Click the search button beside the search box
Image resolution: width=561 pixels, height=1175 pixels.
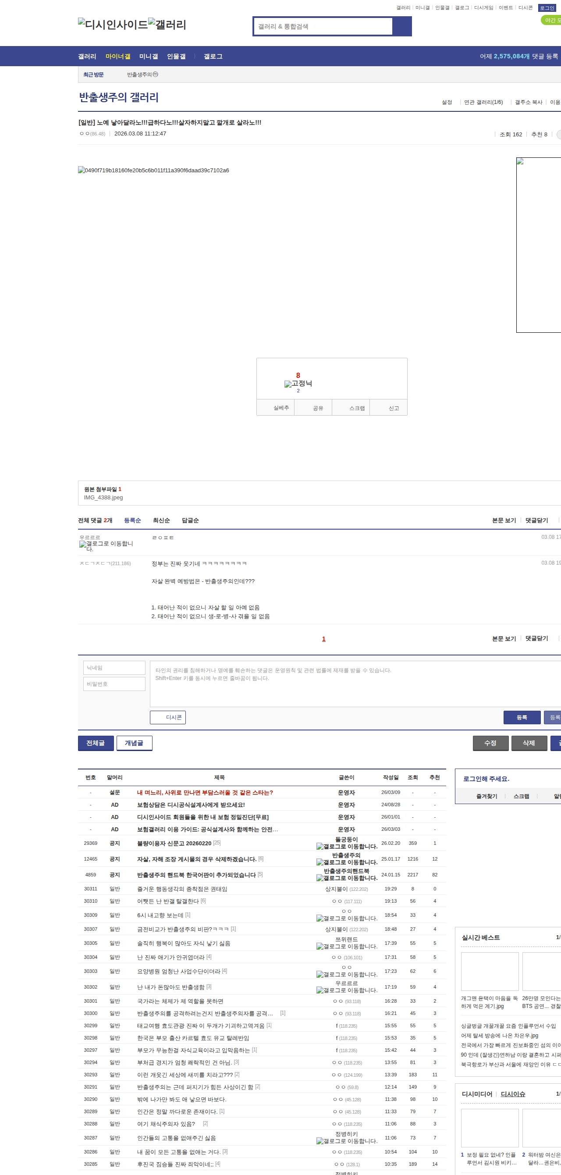click(401, 26)
